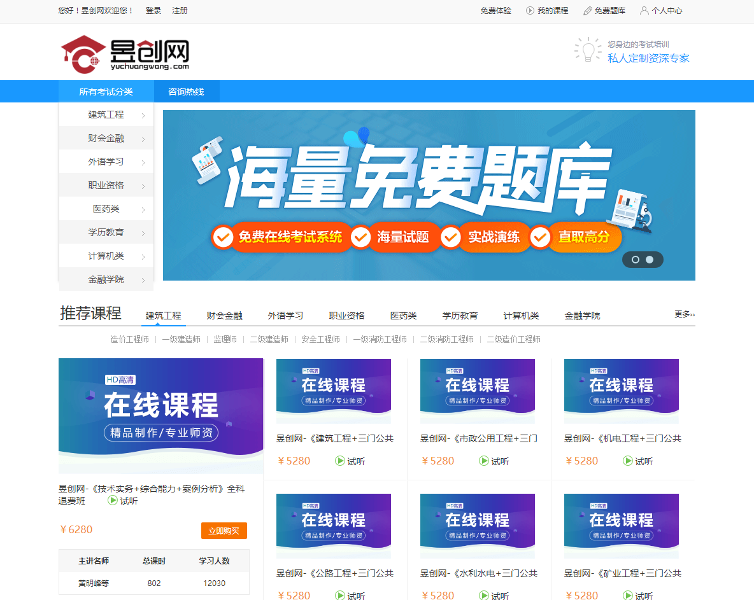Open the 安全工程师 sub-category
Screen dimensions: 754x600
coord(321,339)
